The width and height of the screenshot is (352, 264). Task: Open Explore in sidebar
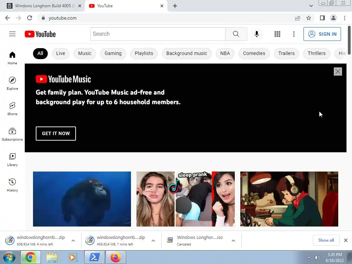coord(12,83)
